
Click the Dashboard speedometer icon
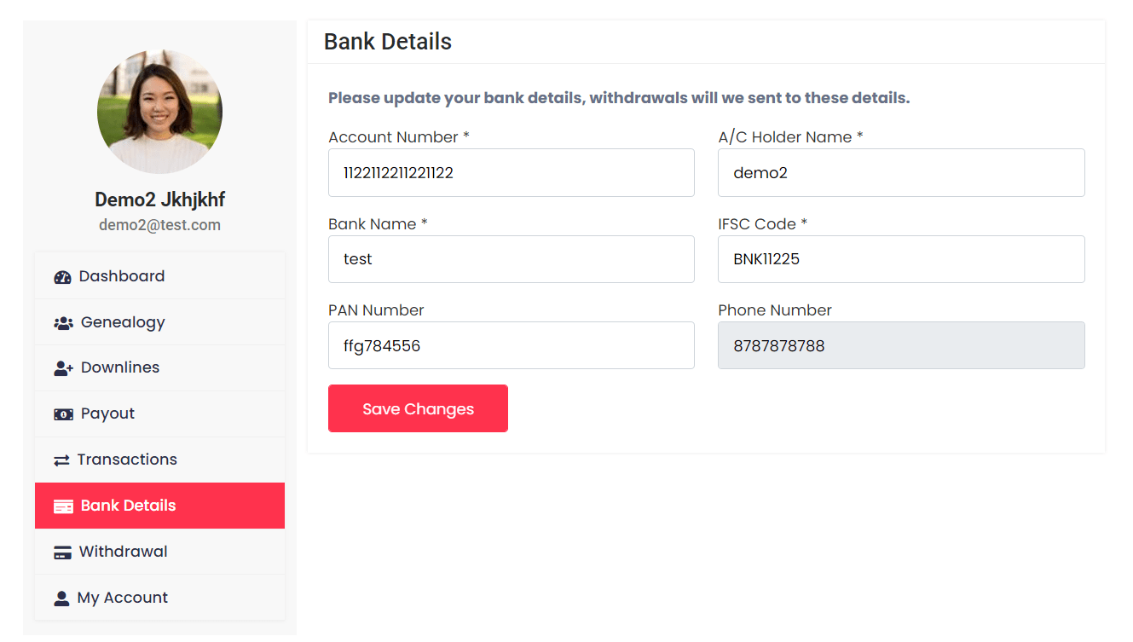pyautogui.click(x=63, y=276)
